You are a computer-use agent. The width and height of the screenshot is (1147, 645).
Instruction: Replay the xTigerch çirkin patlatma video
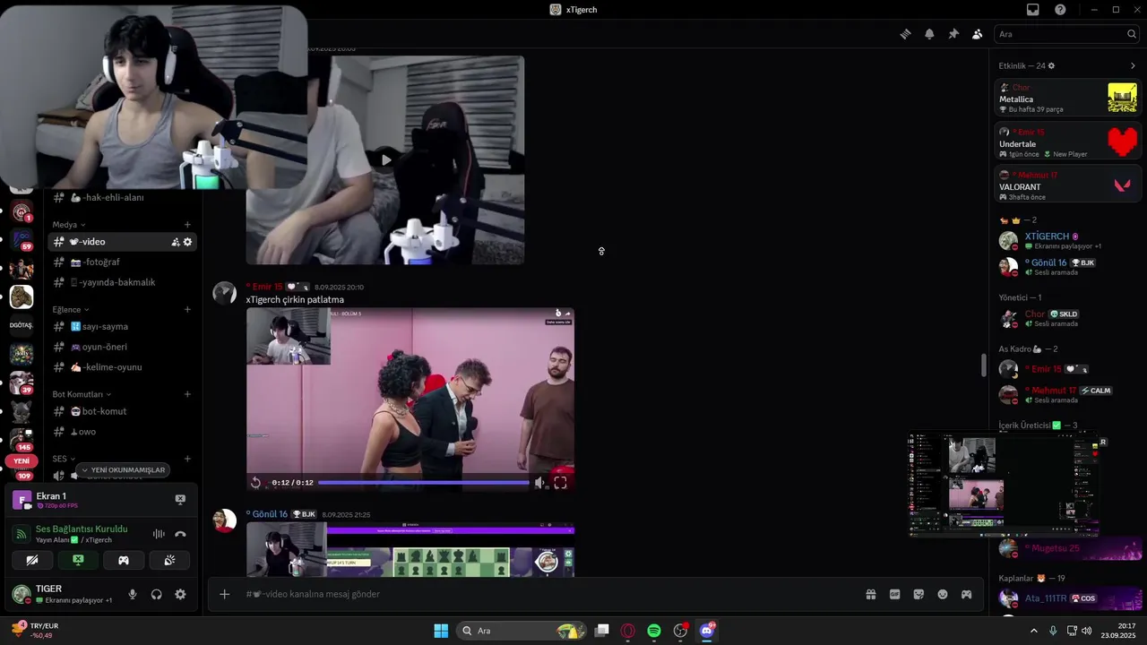pyautogui.click(x=255, y=483)
